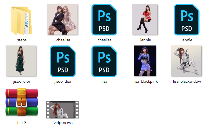The image size is (209, 130).
Task: Click the 'lisa_blackpink' file name label
Action: point(146,82)
